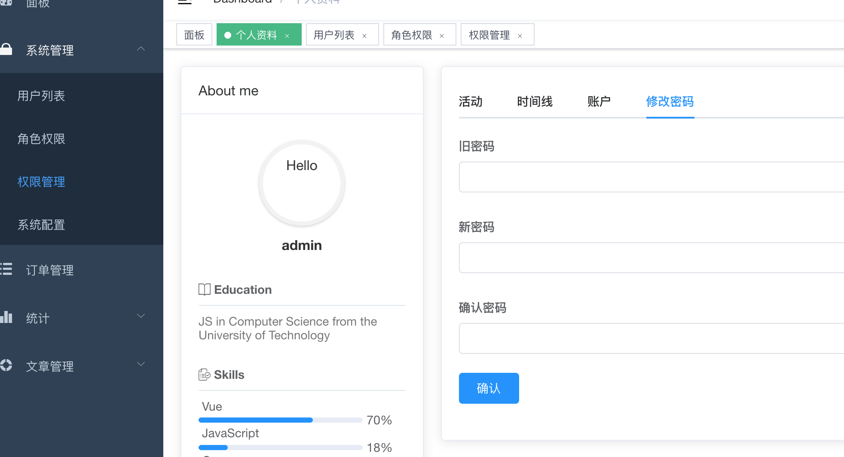Open the 活动 profile tab

coord(471,102)
